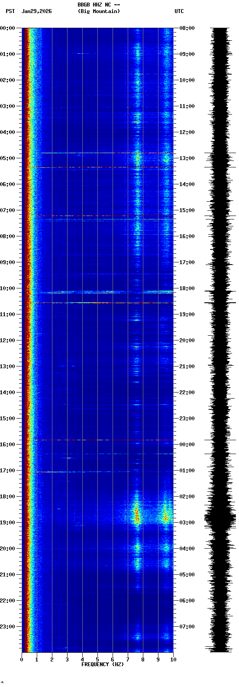The image size is (239, 687).
Task: Click the frequency axis tick label 8
Action: click(143, 660)
